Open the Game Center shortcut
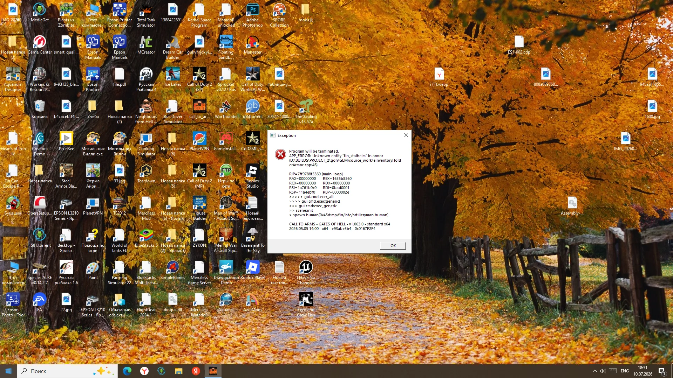This screenshot has height=378, width=673. pyautogui.click(x=40, y=45)
